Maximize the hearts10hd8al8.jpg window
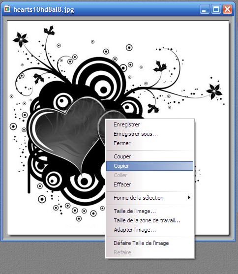The height and width of the screenshot is (274, 238). (216, 9)
